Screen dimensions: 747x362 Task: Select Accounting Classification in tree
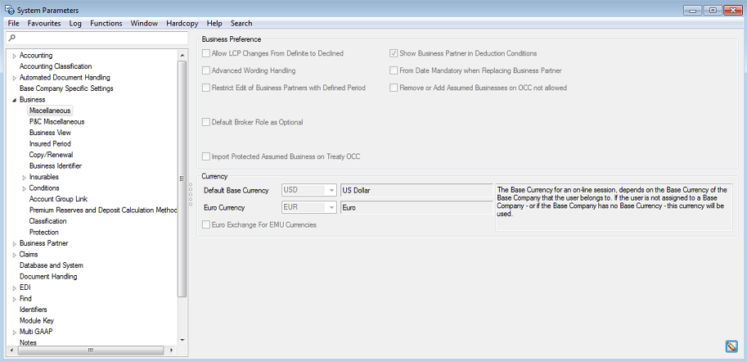[x=56, y=66]
